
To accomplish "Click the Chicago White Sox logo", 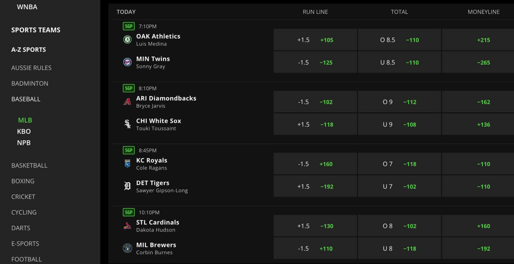I will coord(127,124).
